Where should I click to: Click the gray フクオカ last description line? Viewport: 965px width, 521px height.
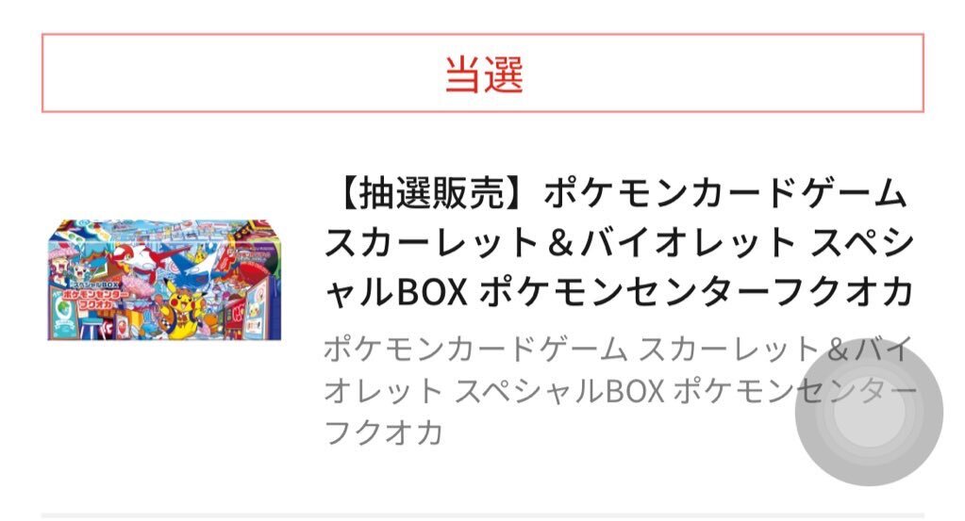click(x=383, y=431)
